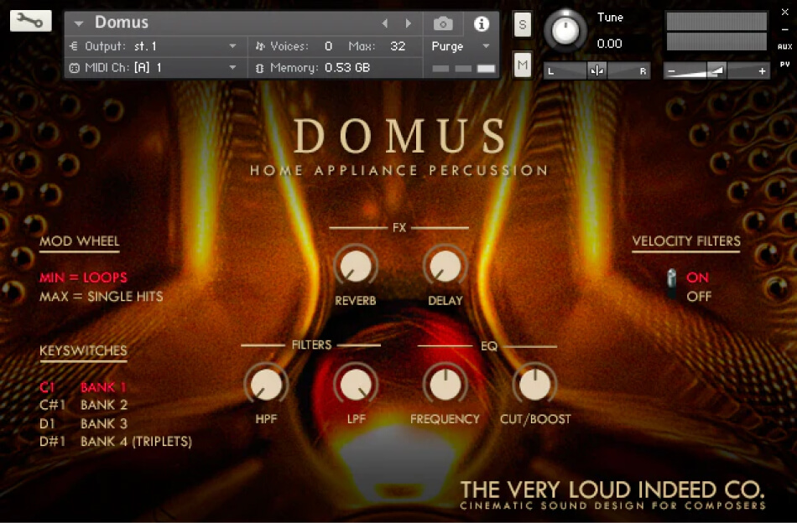
Task: Click the Tune value 0.00
Action: [609, 44]
